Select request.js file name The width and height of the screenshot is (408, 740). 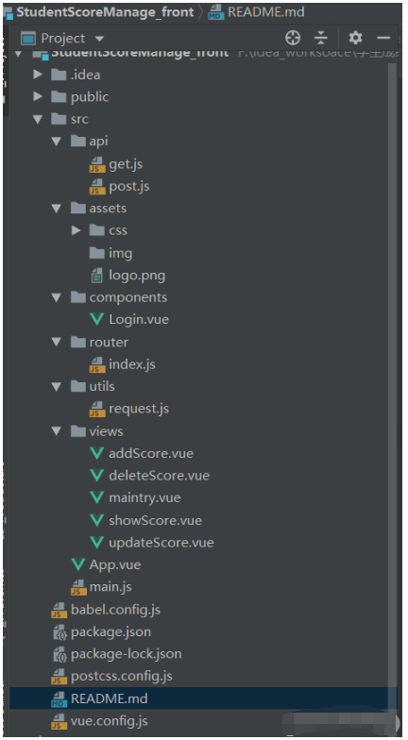[x=139, y=410]
